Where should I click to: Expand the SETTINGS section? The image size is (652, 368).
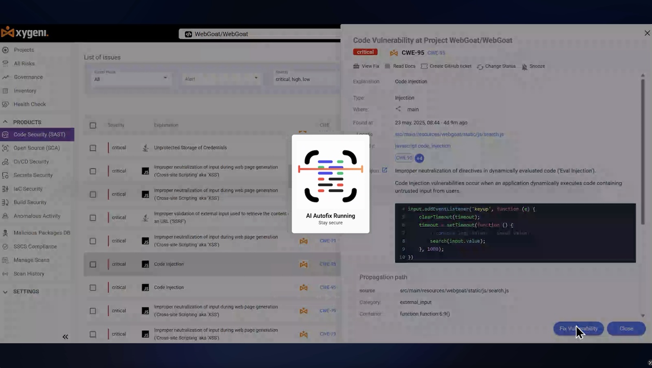(5, 292)
